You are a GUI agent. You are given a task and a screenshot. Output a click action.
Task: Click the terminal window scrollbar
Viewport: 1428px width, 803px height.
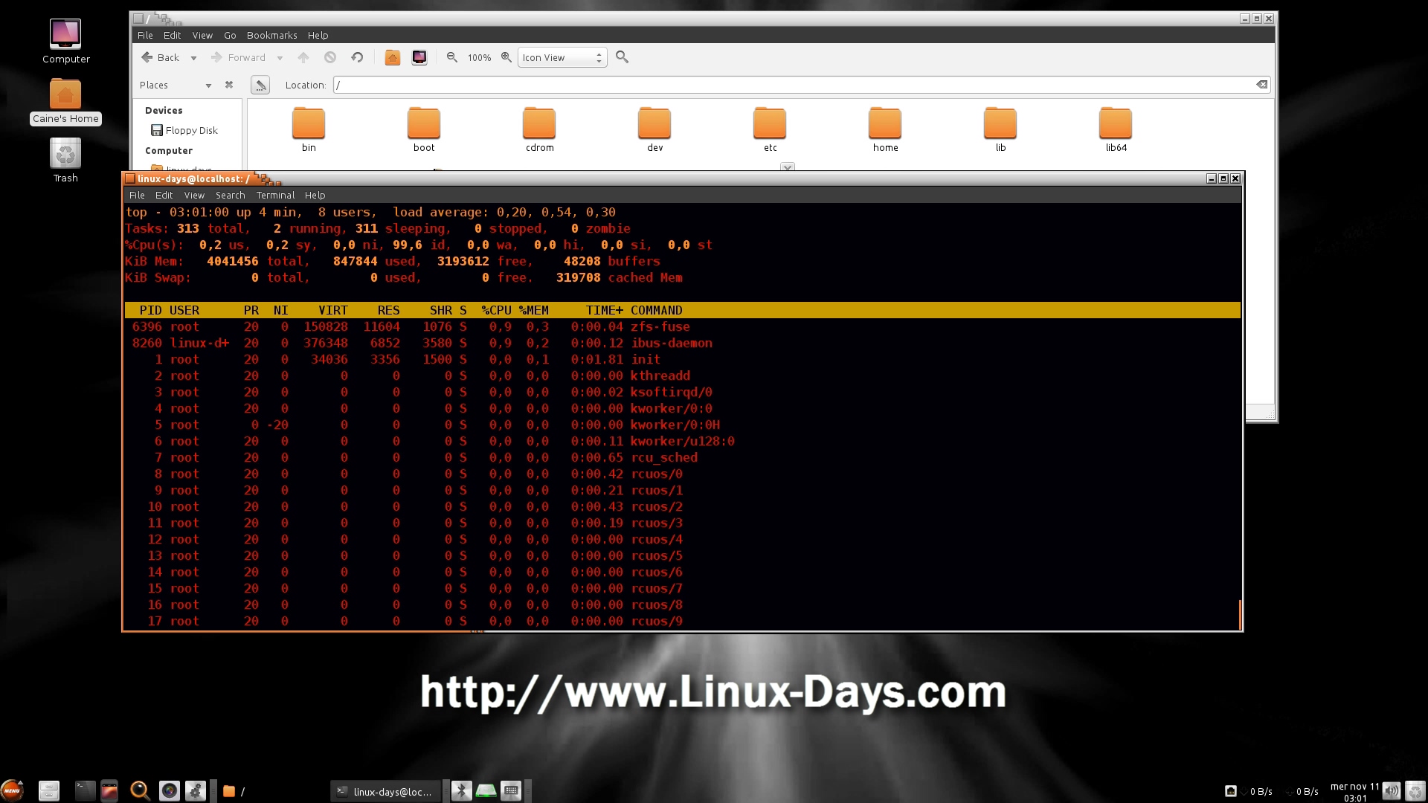(x=1240, y=614)
